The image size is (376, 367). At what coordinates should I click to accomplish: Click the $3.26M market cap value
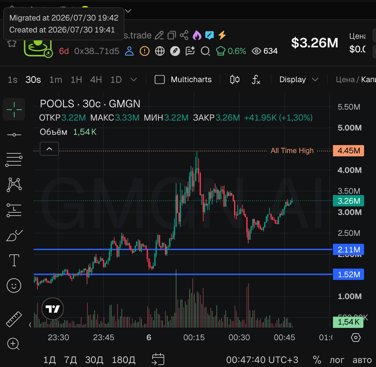(315, 43)
